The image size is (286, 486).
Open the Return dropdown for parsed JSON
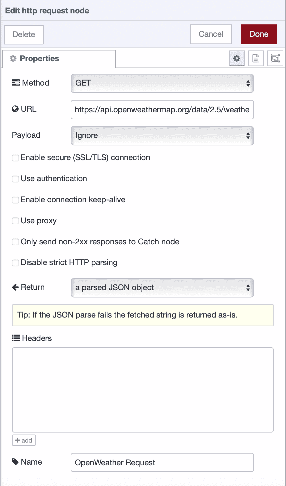point(162,287)
